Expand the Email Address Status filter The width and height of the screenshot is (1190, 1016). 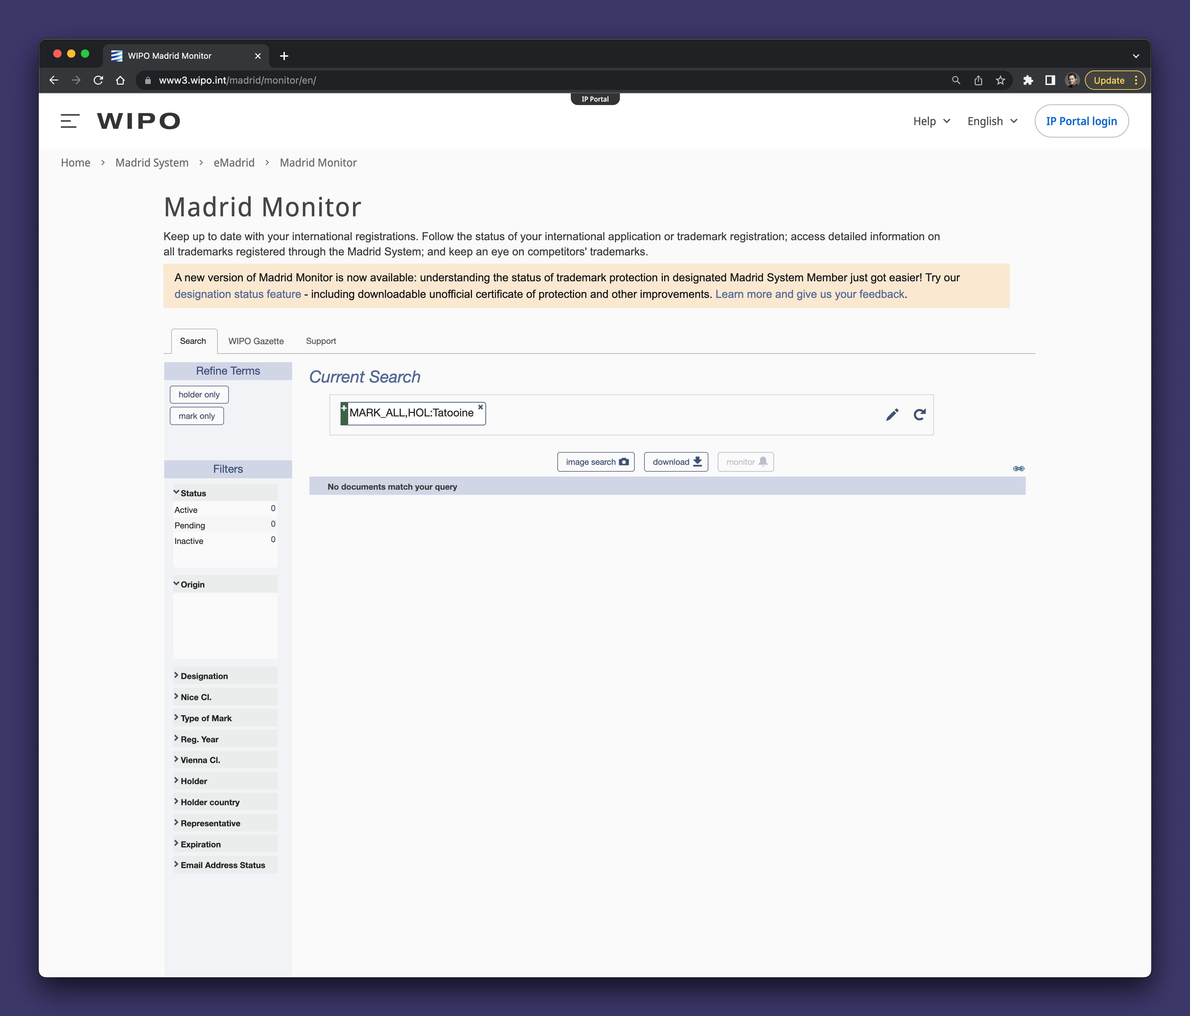click(x=225, y=865)
